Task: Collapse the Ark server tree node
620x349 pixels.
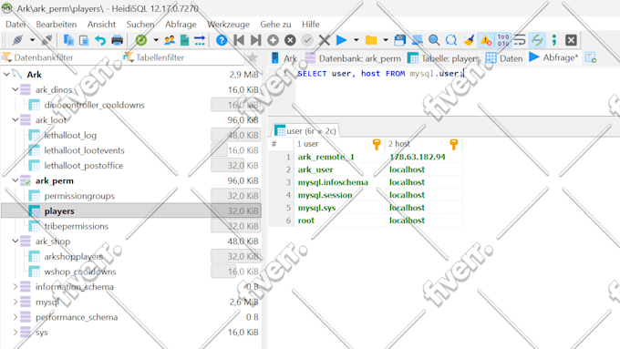Action: tap(6, 75)
